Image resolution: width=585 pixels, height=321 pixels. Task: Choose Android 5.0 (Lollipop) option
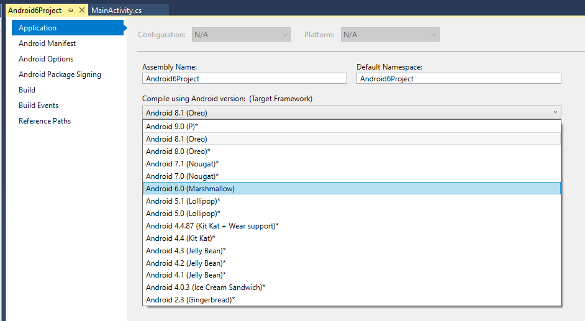(351, 213)
